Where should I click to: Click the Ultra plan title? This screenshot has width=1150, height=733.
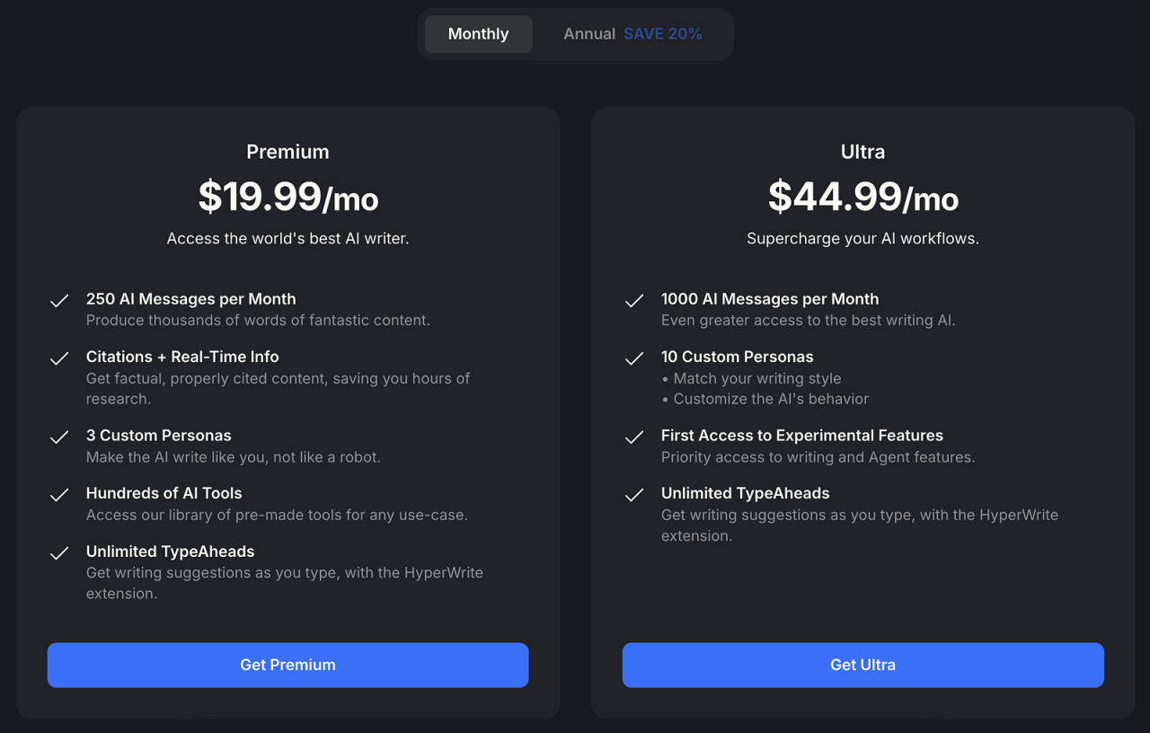pyautogui.click(x=862, y=152)
